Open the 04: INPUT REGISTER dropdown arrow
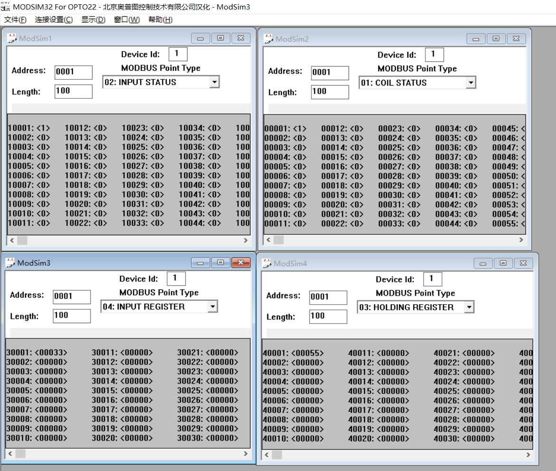556x471 pixels. click(x=212, y=307)
